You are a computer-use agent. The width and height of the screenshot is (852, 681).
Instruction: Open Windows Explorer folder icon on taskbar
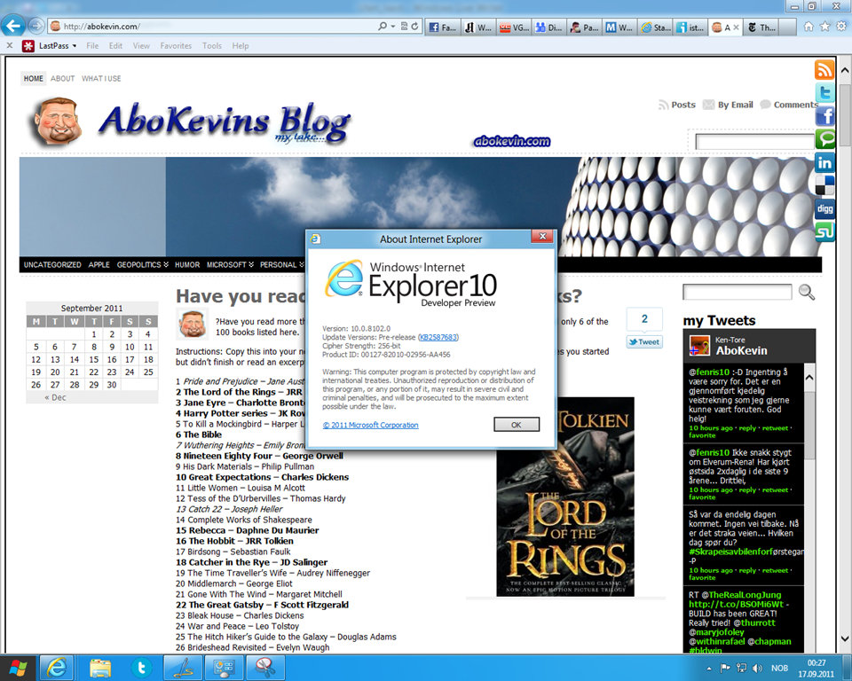[100, 668]
